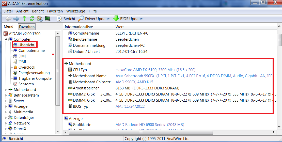Open the Favoriten menu
The width and height of the screenshot is (282, 142).
coord(55,11)
